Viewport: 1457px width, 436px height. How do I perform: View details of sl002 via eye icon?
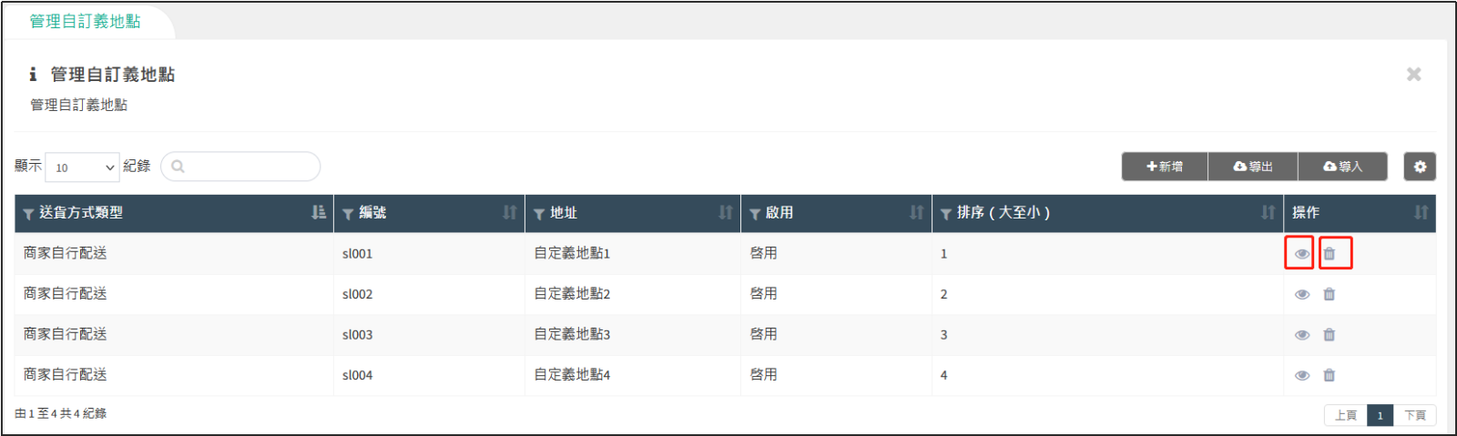(x=1301, y=294)
